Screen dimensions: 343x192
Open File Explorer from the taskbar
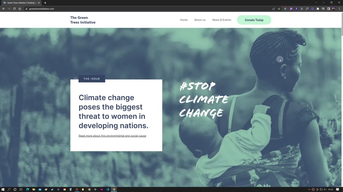coord(33,189)
